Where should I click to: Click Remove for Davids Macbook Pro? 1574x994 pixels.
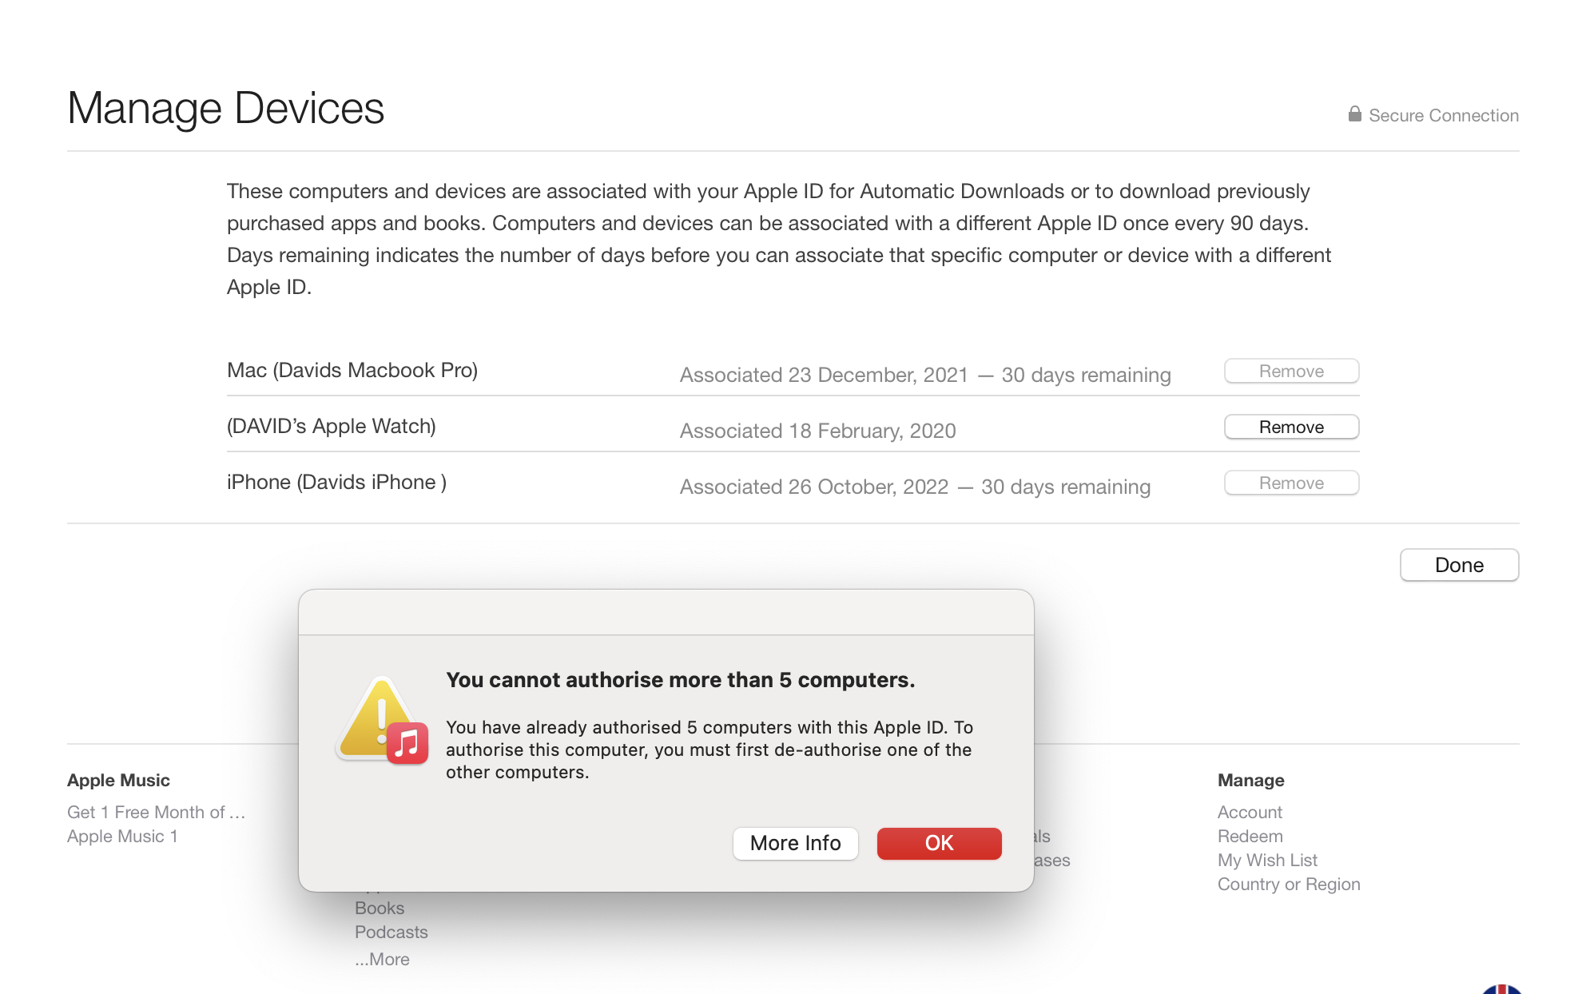tap(1291, 371)
